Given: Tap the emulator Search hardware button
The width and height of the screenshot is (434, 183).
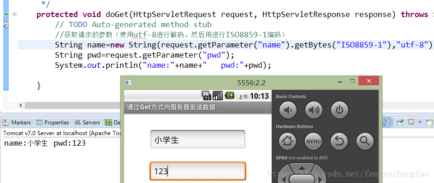Looking at the screenshot, I should point(365,141).
